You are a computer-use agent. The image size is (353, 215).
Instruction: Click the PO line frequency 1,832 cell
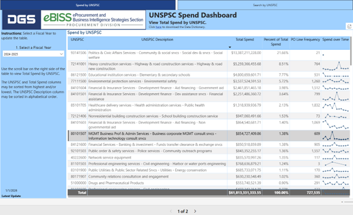[316, 105]
